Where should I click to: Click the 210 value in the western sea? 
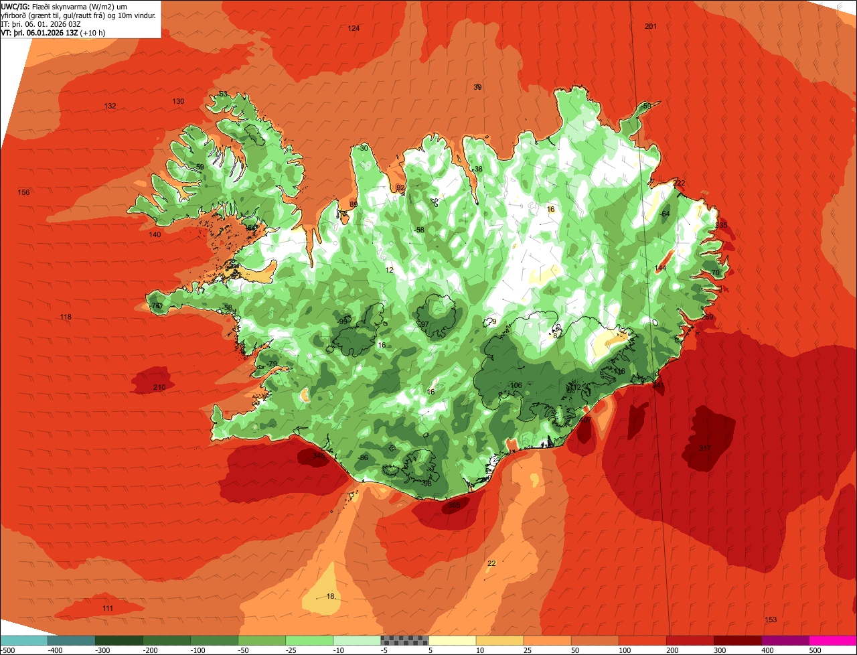(x=159, y=388)
